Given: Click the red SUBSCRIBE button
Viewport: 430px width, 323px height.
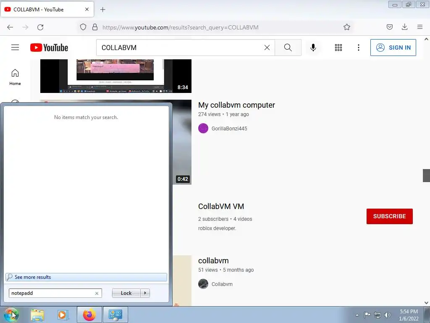Looking at the screenshot, I should [389, 216].
